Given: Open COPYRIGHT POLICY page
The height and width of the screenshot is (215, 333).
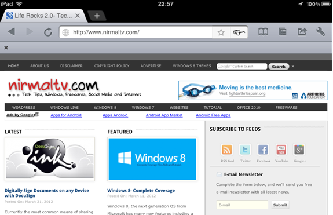Looking at the screenshot, I should pos(112,66).
